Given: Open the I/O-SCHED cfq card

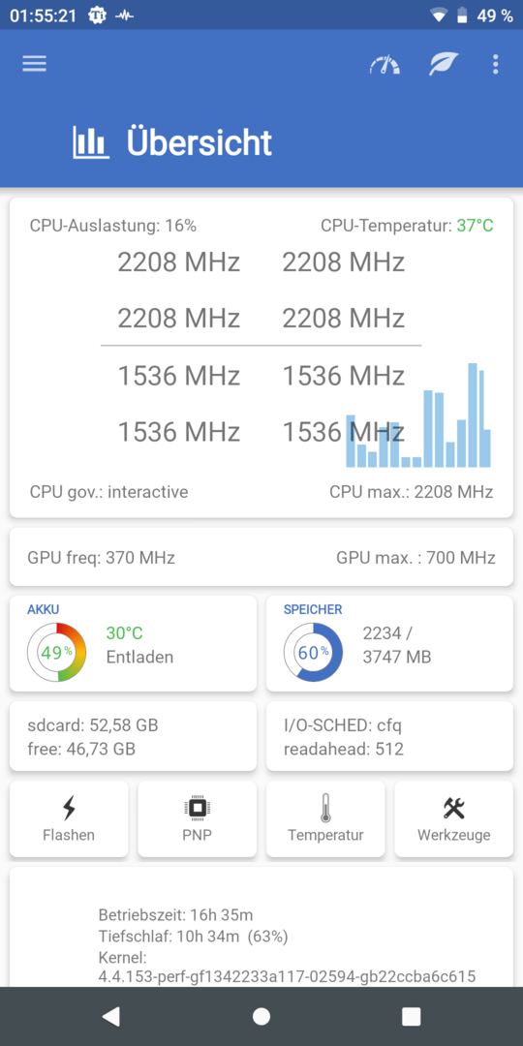Looking at the screenshot, I should (389, 736).
